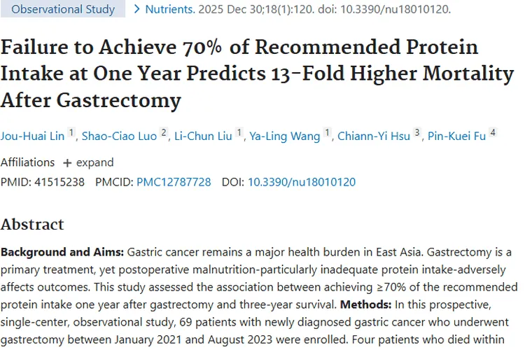Viewport: 525px width, 350px height.
Task: Click the plus icon next to Affiliations
Action: 67,162
